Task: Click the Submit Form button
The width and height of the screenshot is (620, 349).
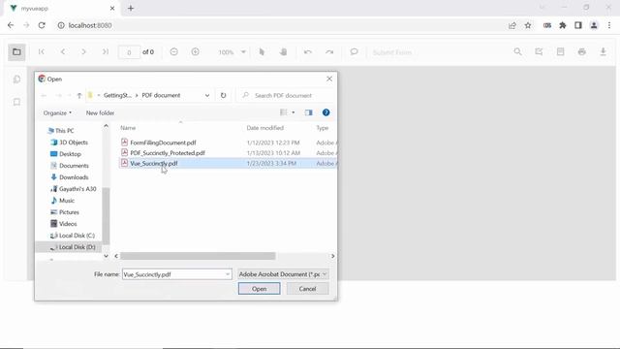Action: coord(392,52)
